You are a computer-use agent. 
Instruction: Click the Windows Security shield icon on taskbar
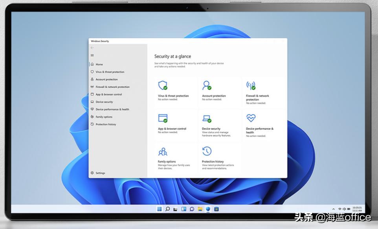coord(208,209)
